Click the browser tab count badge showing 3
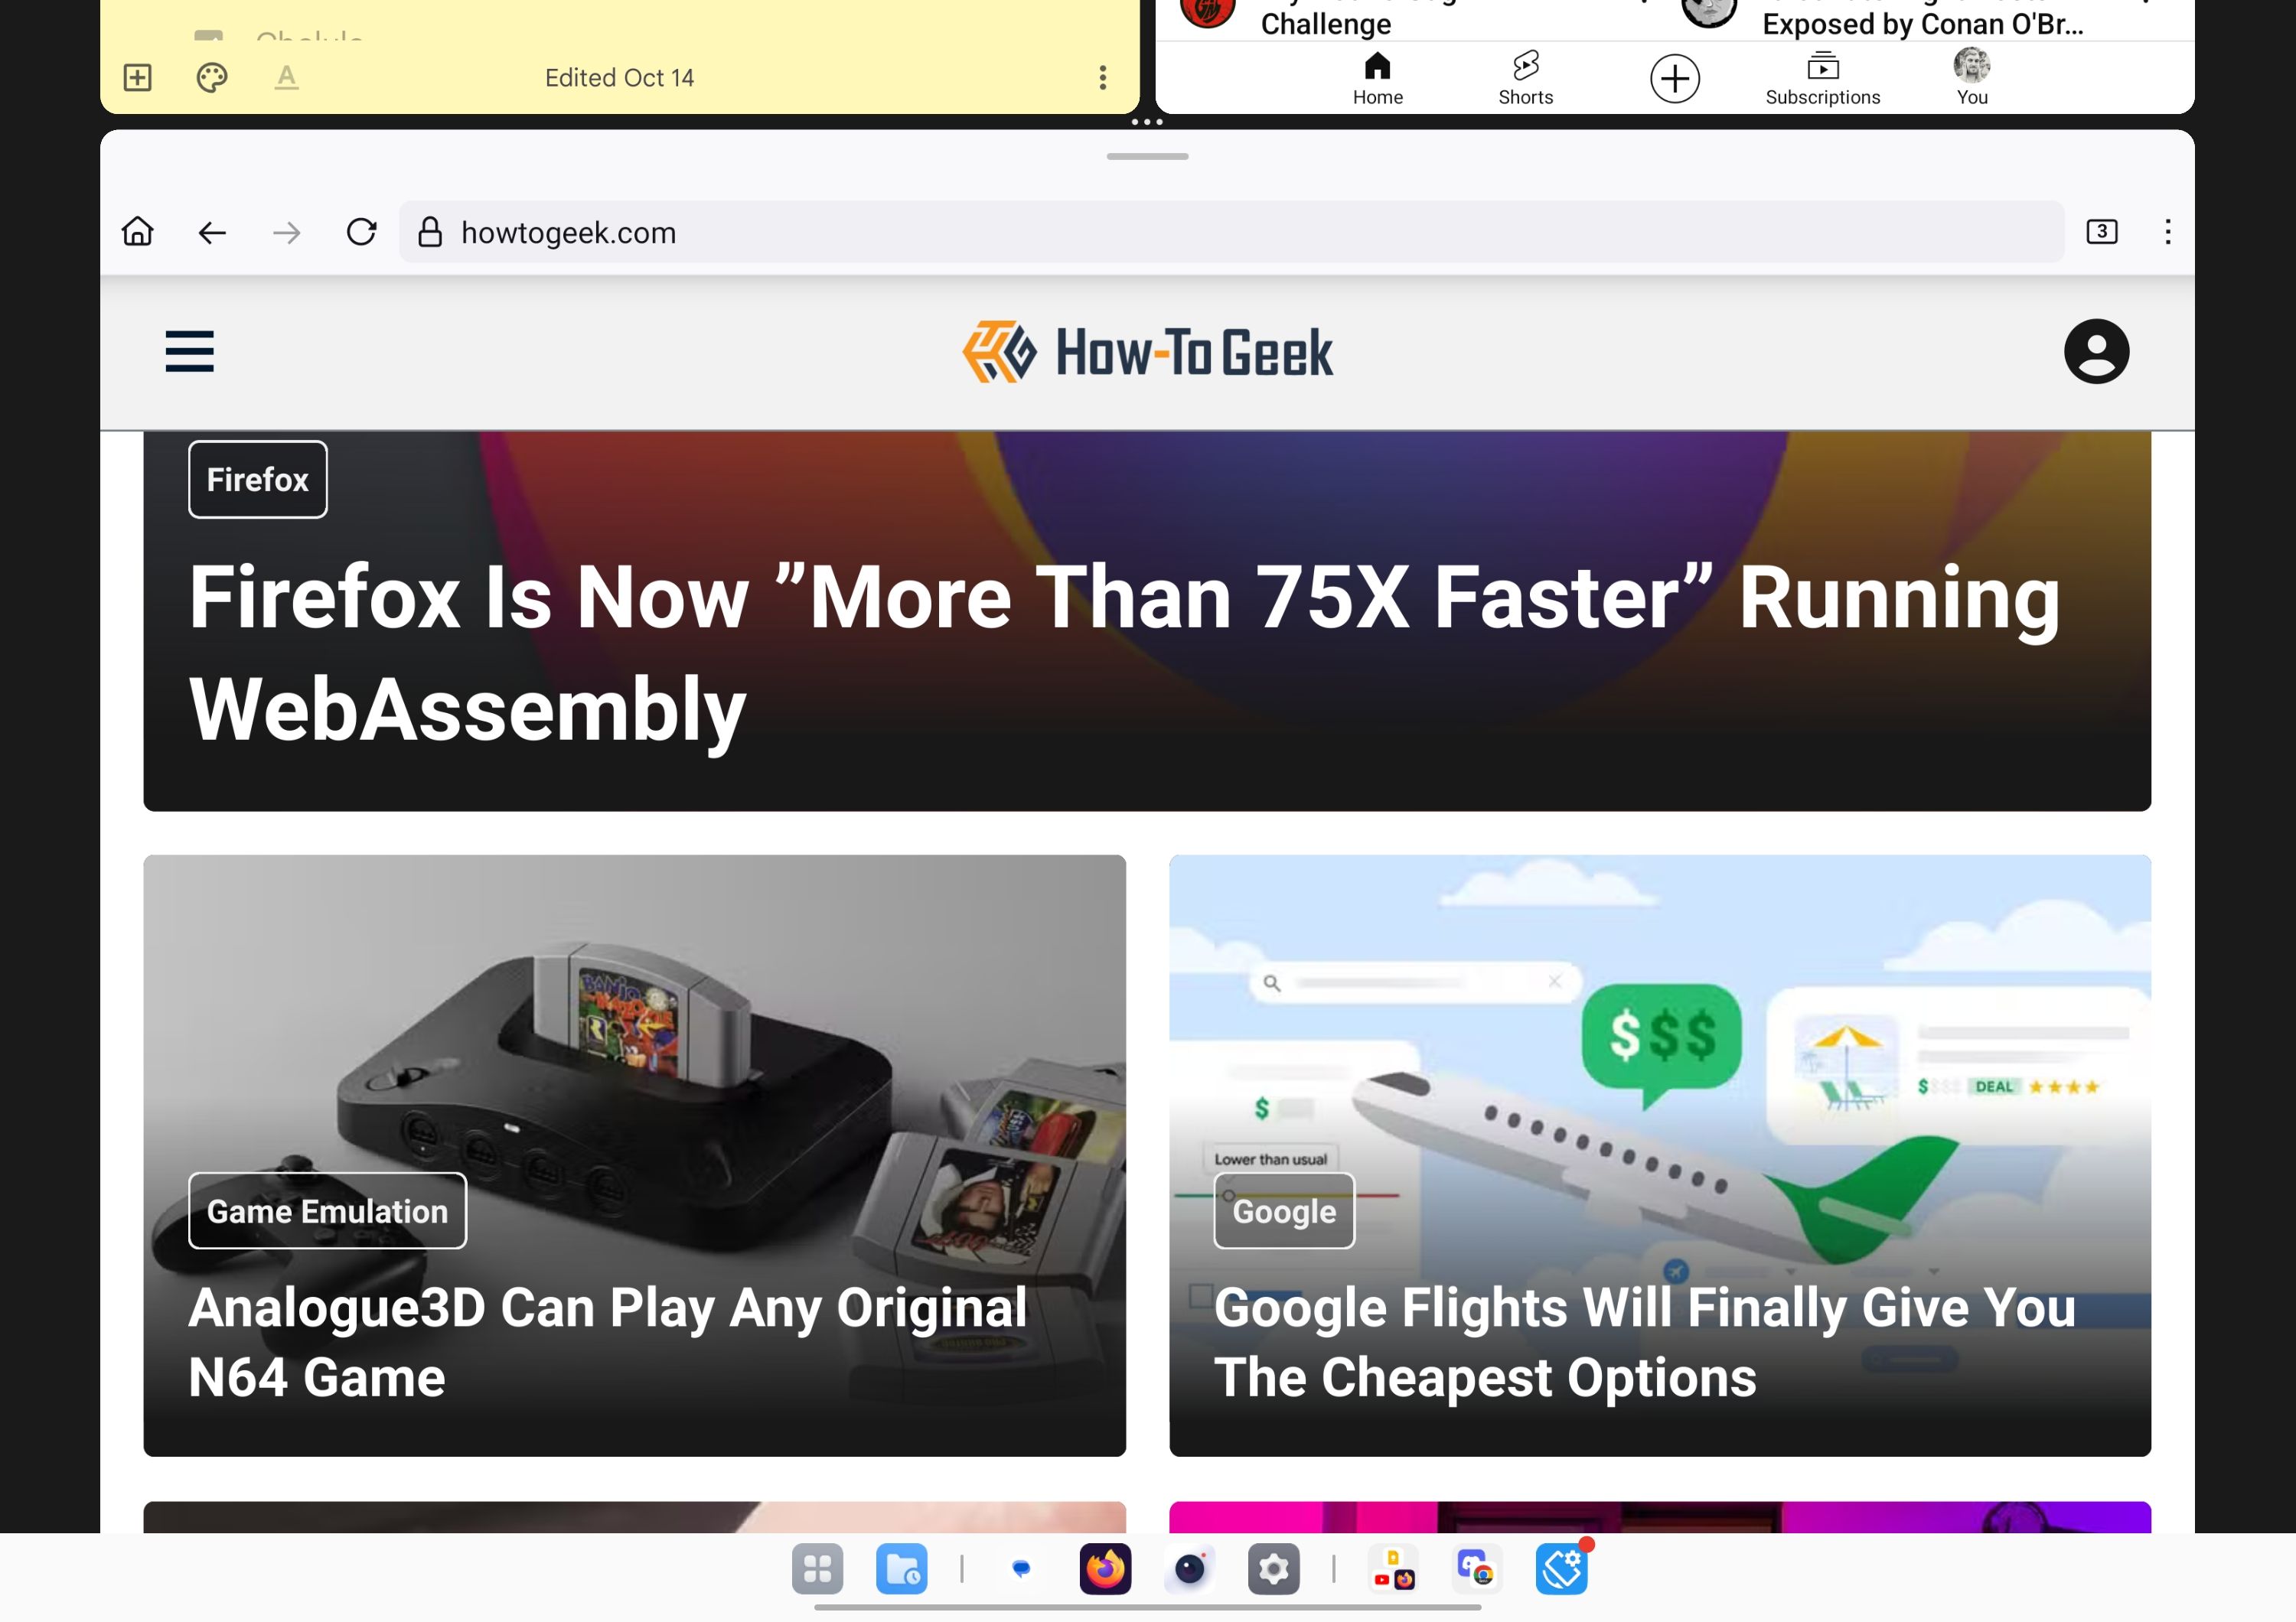The width and height of the screenshot is (2296, 1622). 2101,232
